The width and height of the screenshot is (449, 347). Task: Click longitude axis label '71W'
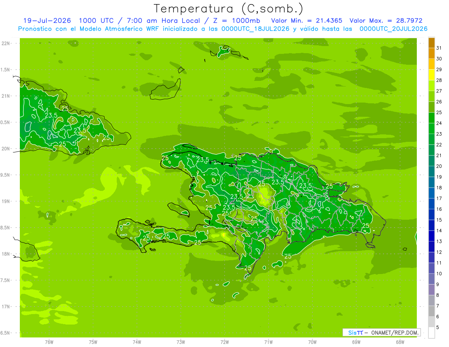point(268,342)
